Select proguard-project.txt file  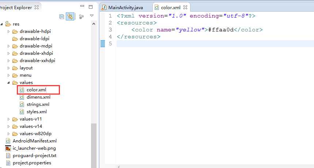34,156
